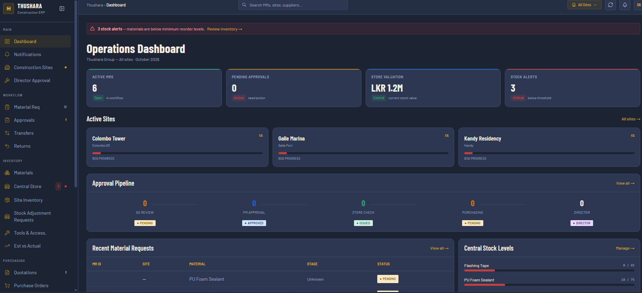Click the Dashboard grid icon in the sidebar
This screenshot has width=642, height=293.
(x=7, y=41)
